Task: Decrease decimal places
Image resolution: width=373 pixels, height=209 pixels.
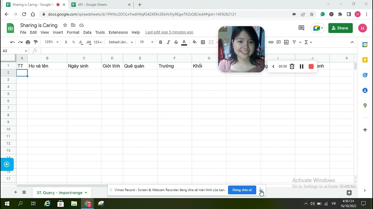Action: click(x=81, y=42)
